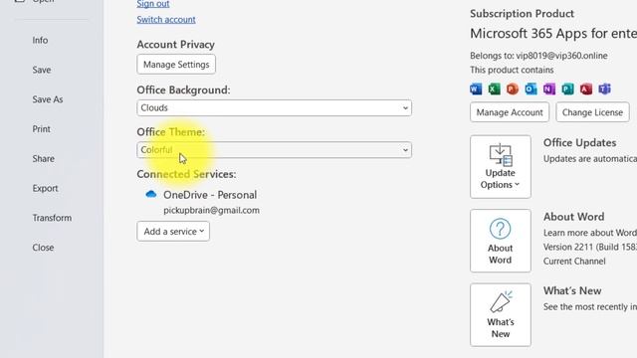Select Save in the backstage menu
Viewport: 637px width, 358px height.
[x=42, y=70]
